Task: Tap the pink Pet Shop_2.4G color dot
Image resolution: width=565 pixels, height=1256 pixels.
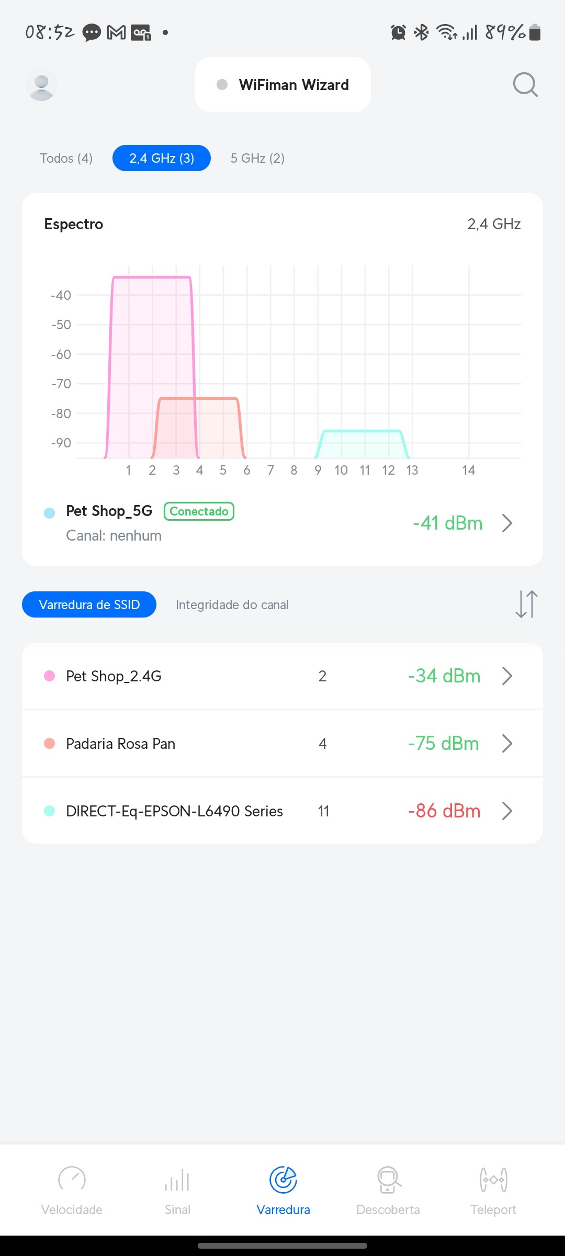Action: pyautogui.click(x=50, y=676)
